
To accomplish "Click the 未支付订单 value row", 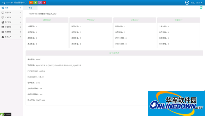I will point(121,44).
